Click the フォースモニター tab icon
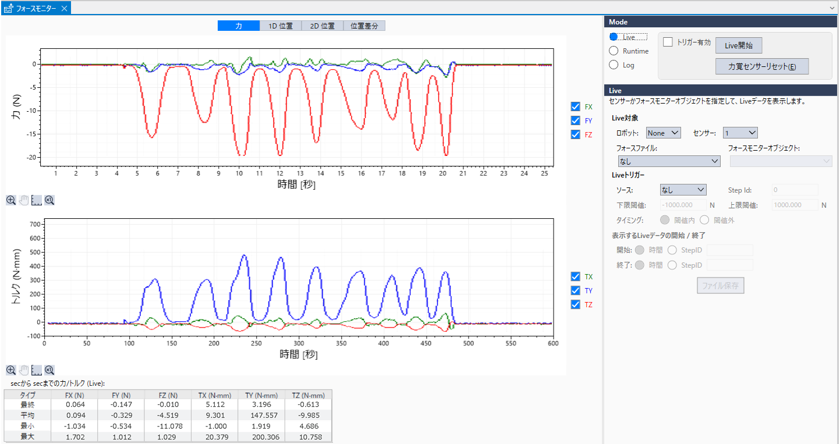 [9, 8]
